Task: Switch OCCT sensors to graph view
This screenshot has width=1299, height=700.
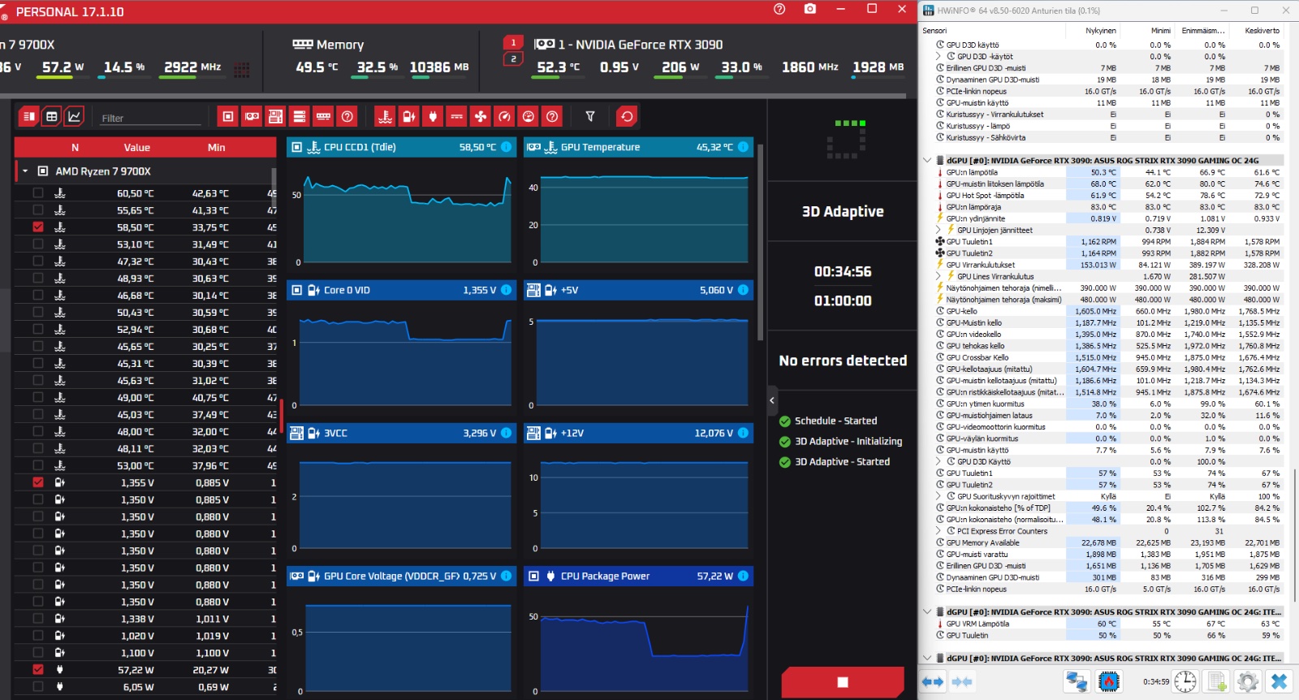Action: pos(74,117)
